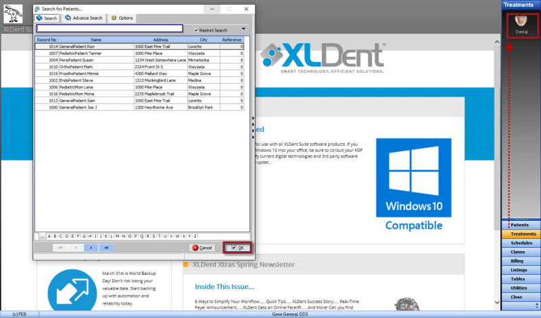Screen dimensions: 541x318
Task: Open Schedules in the right sidebar
Action: pos(521,242)
